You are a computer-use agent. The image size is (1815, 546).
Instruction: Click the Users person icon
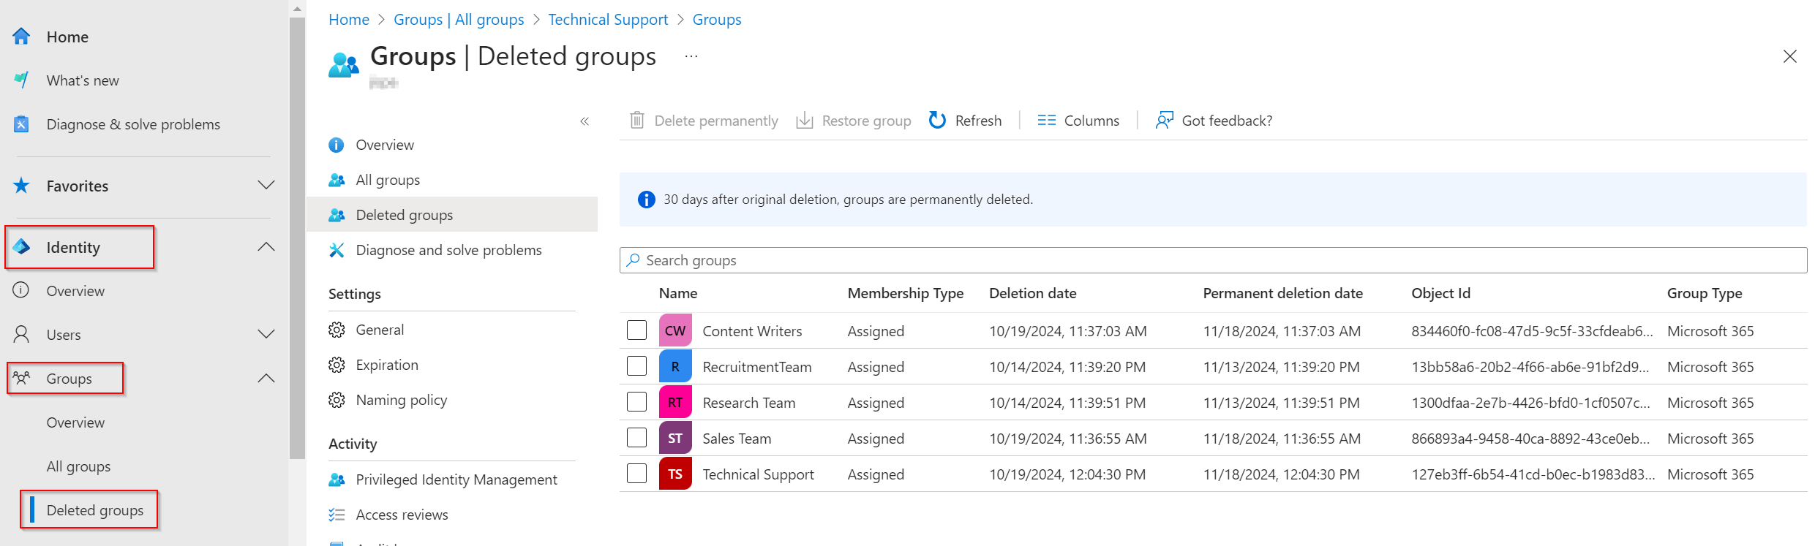tap(21, 334)
